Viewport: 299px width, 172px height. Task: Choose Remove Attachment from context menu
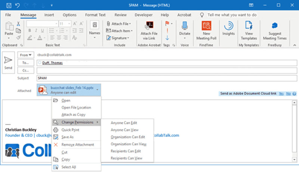77,144
